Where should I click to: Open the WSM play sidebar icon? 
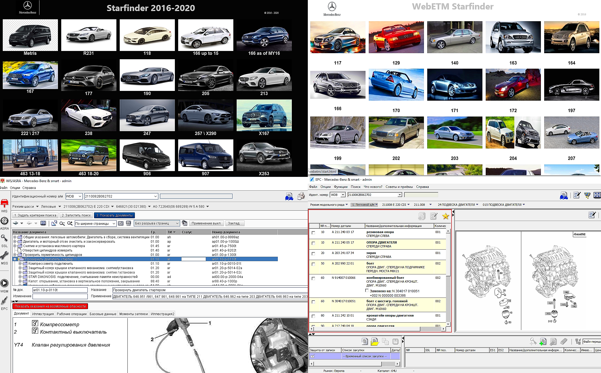4,283
